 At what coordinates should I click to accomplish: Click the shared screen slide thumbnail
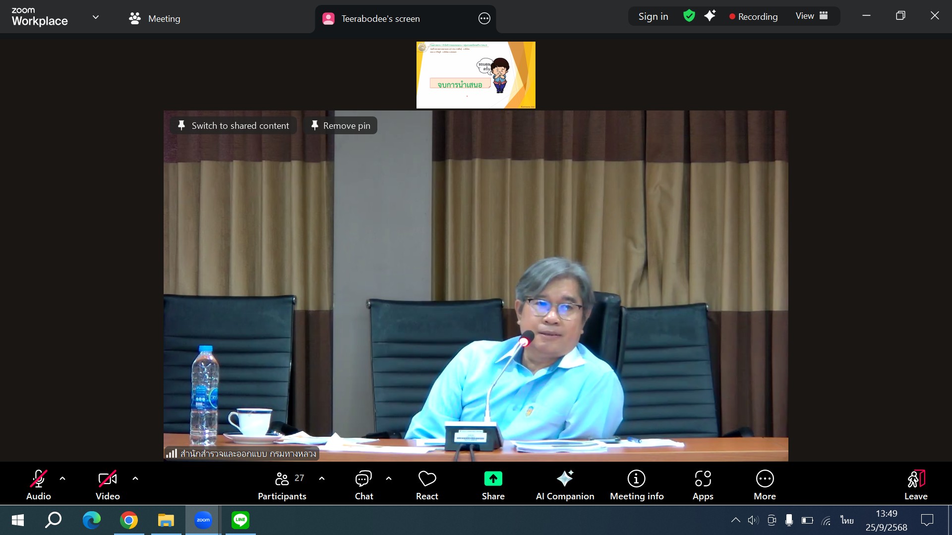476,75
